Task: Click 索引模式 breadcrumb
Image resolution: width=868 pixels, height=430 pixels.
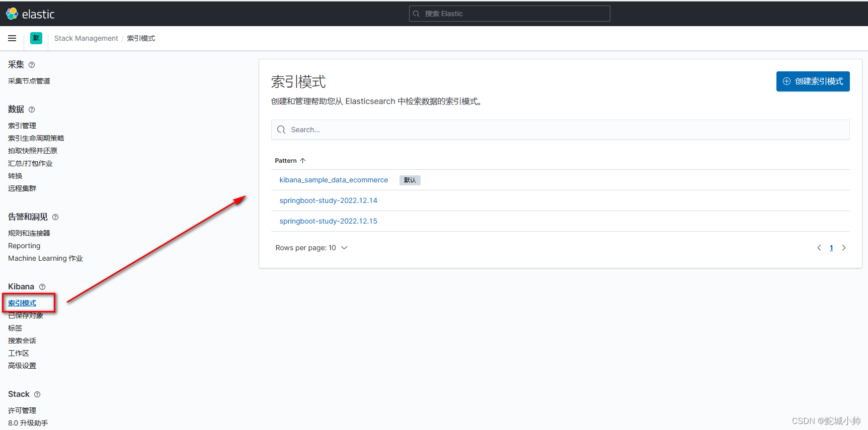Action: pyautogui.click(x=141, y=38)
